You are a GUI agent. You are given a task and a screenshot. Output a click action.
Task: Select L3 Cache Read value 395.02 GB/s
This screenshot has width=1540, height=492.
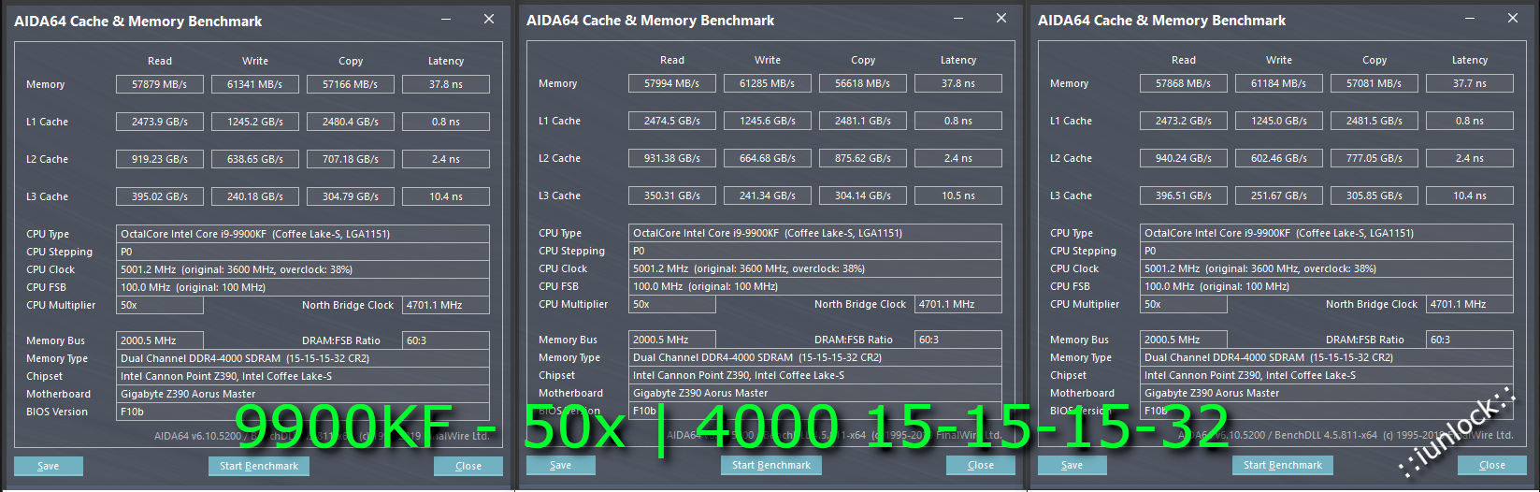tap(160, 196)
